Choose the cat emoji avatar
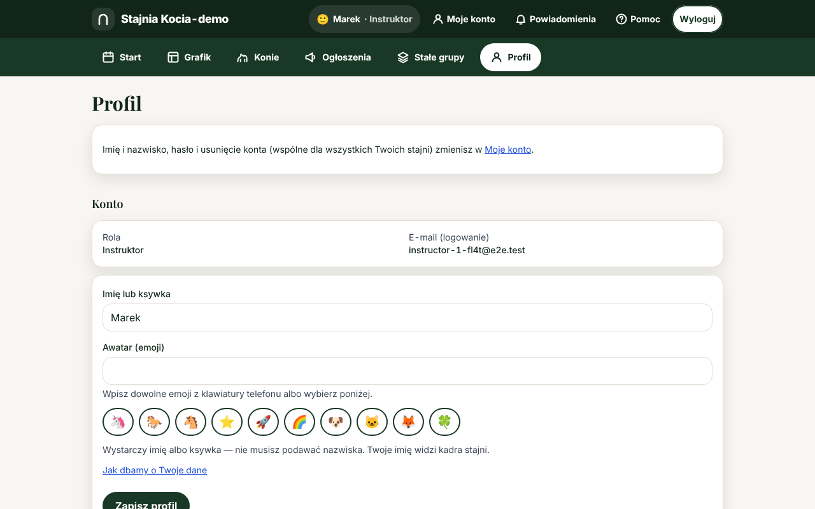 point(372,422)
